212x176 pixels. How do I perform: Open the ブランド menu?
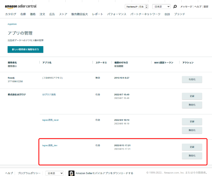(179, 14)
